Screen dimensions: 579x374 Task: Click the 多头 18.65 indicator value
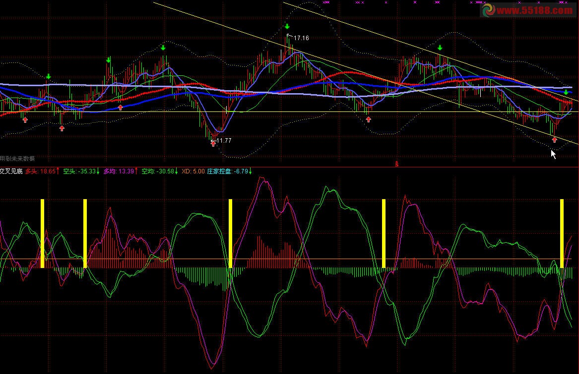(x=42, y=171)
